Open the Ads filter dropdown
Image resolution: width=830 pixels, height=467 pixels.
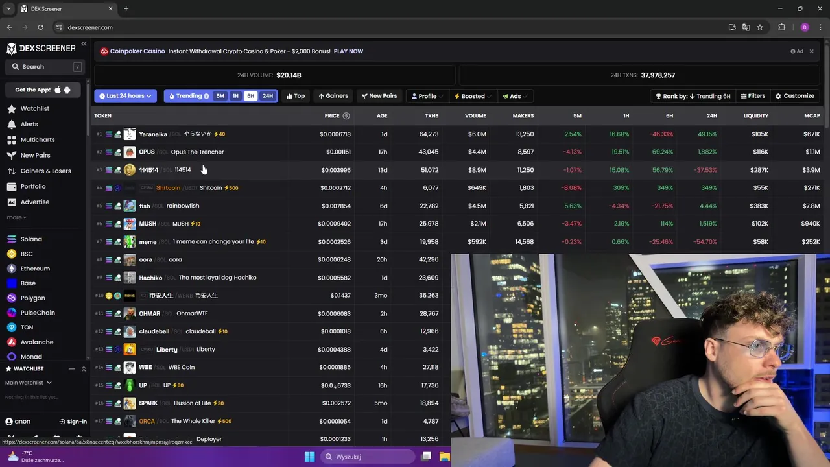pyautogui.click(x=515, y=96)
